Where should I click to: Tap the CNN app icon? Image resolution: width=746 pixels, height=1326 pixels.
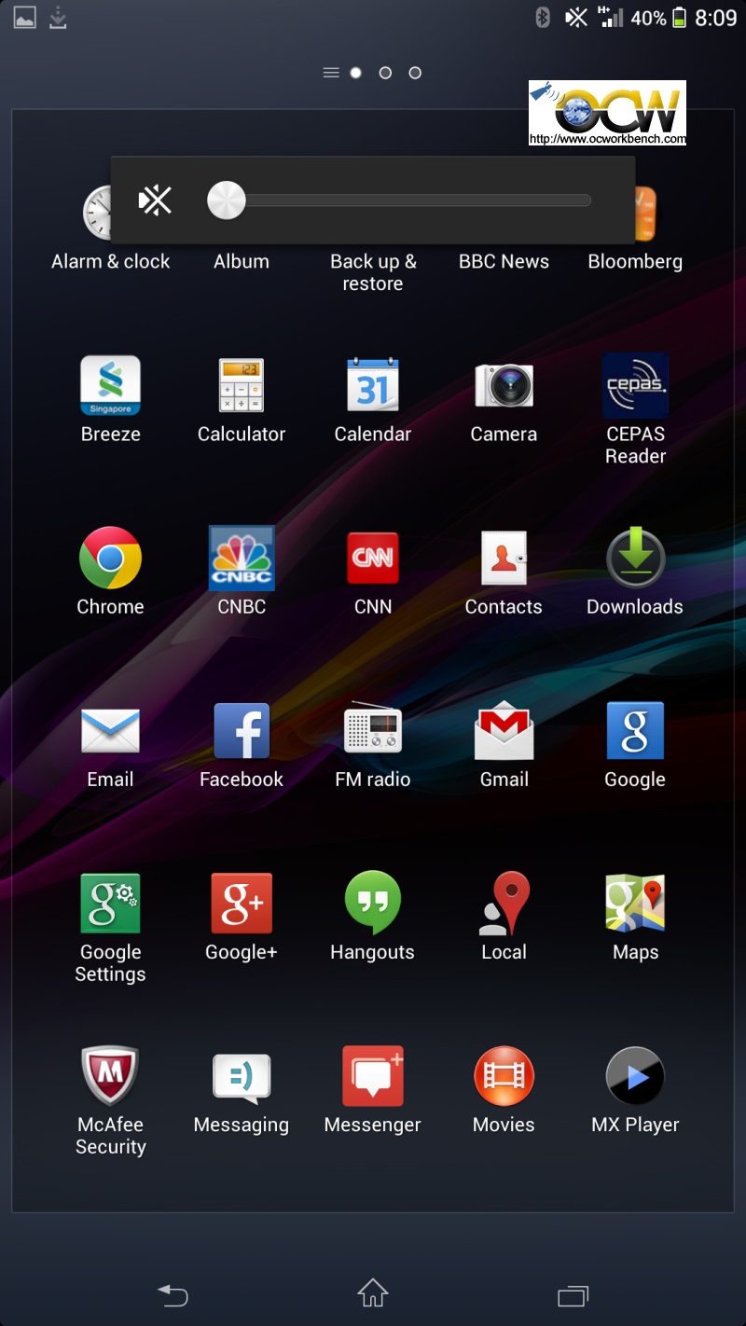(373, 558)
